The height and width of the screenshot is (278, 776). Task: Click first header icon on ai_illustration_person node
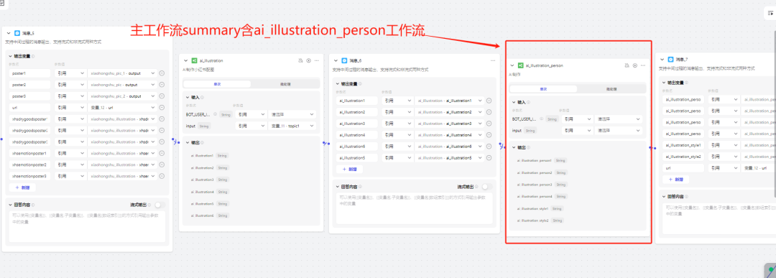tap(627, 65)
